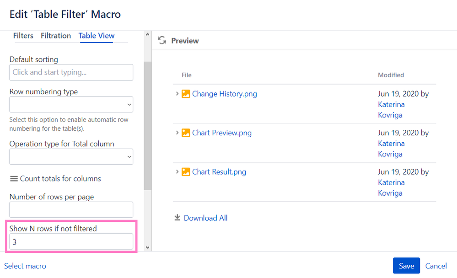Expand the Chart Result.png row
Screen dimensions: 457x278
177,171
